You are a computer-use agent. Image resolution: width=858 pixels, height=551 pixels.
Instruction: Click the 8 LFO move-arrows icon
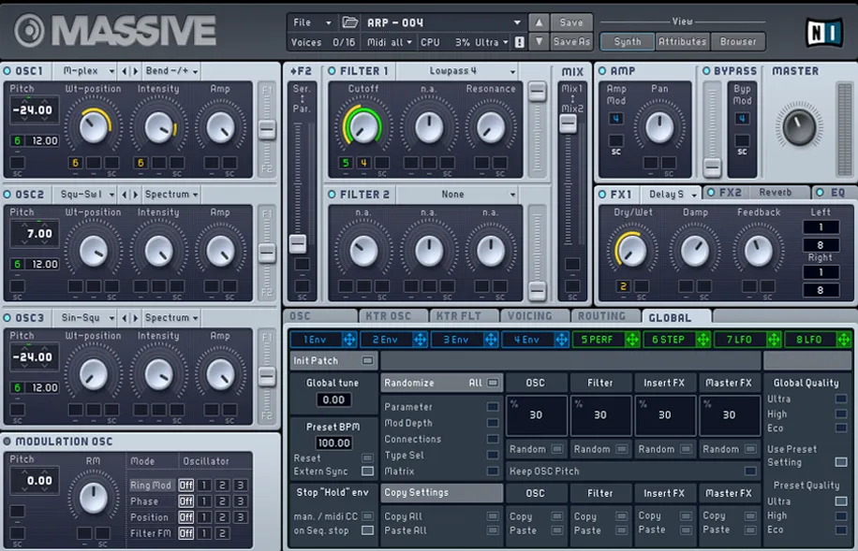coord(844,340)
